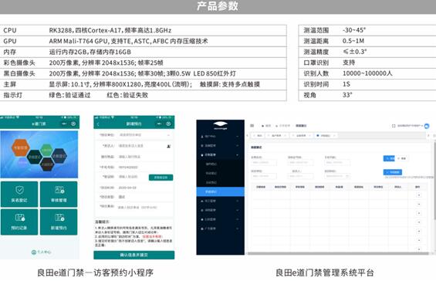Click the hamburger menu icon in admin header
This screenshot has height=281, width=436.
coord(252,126)
